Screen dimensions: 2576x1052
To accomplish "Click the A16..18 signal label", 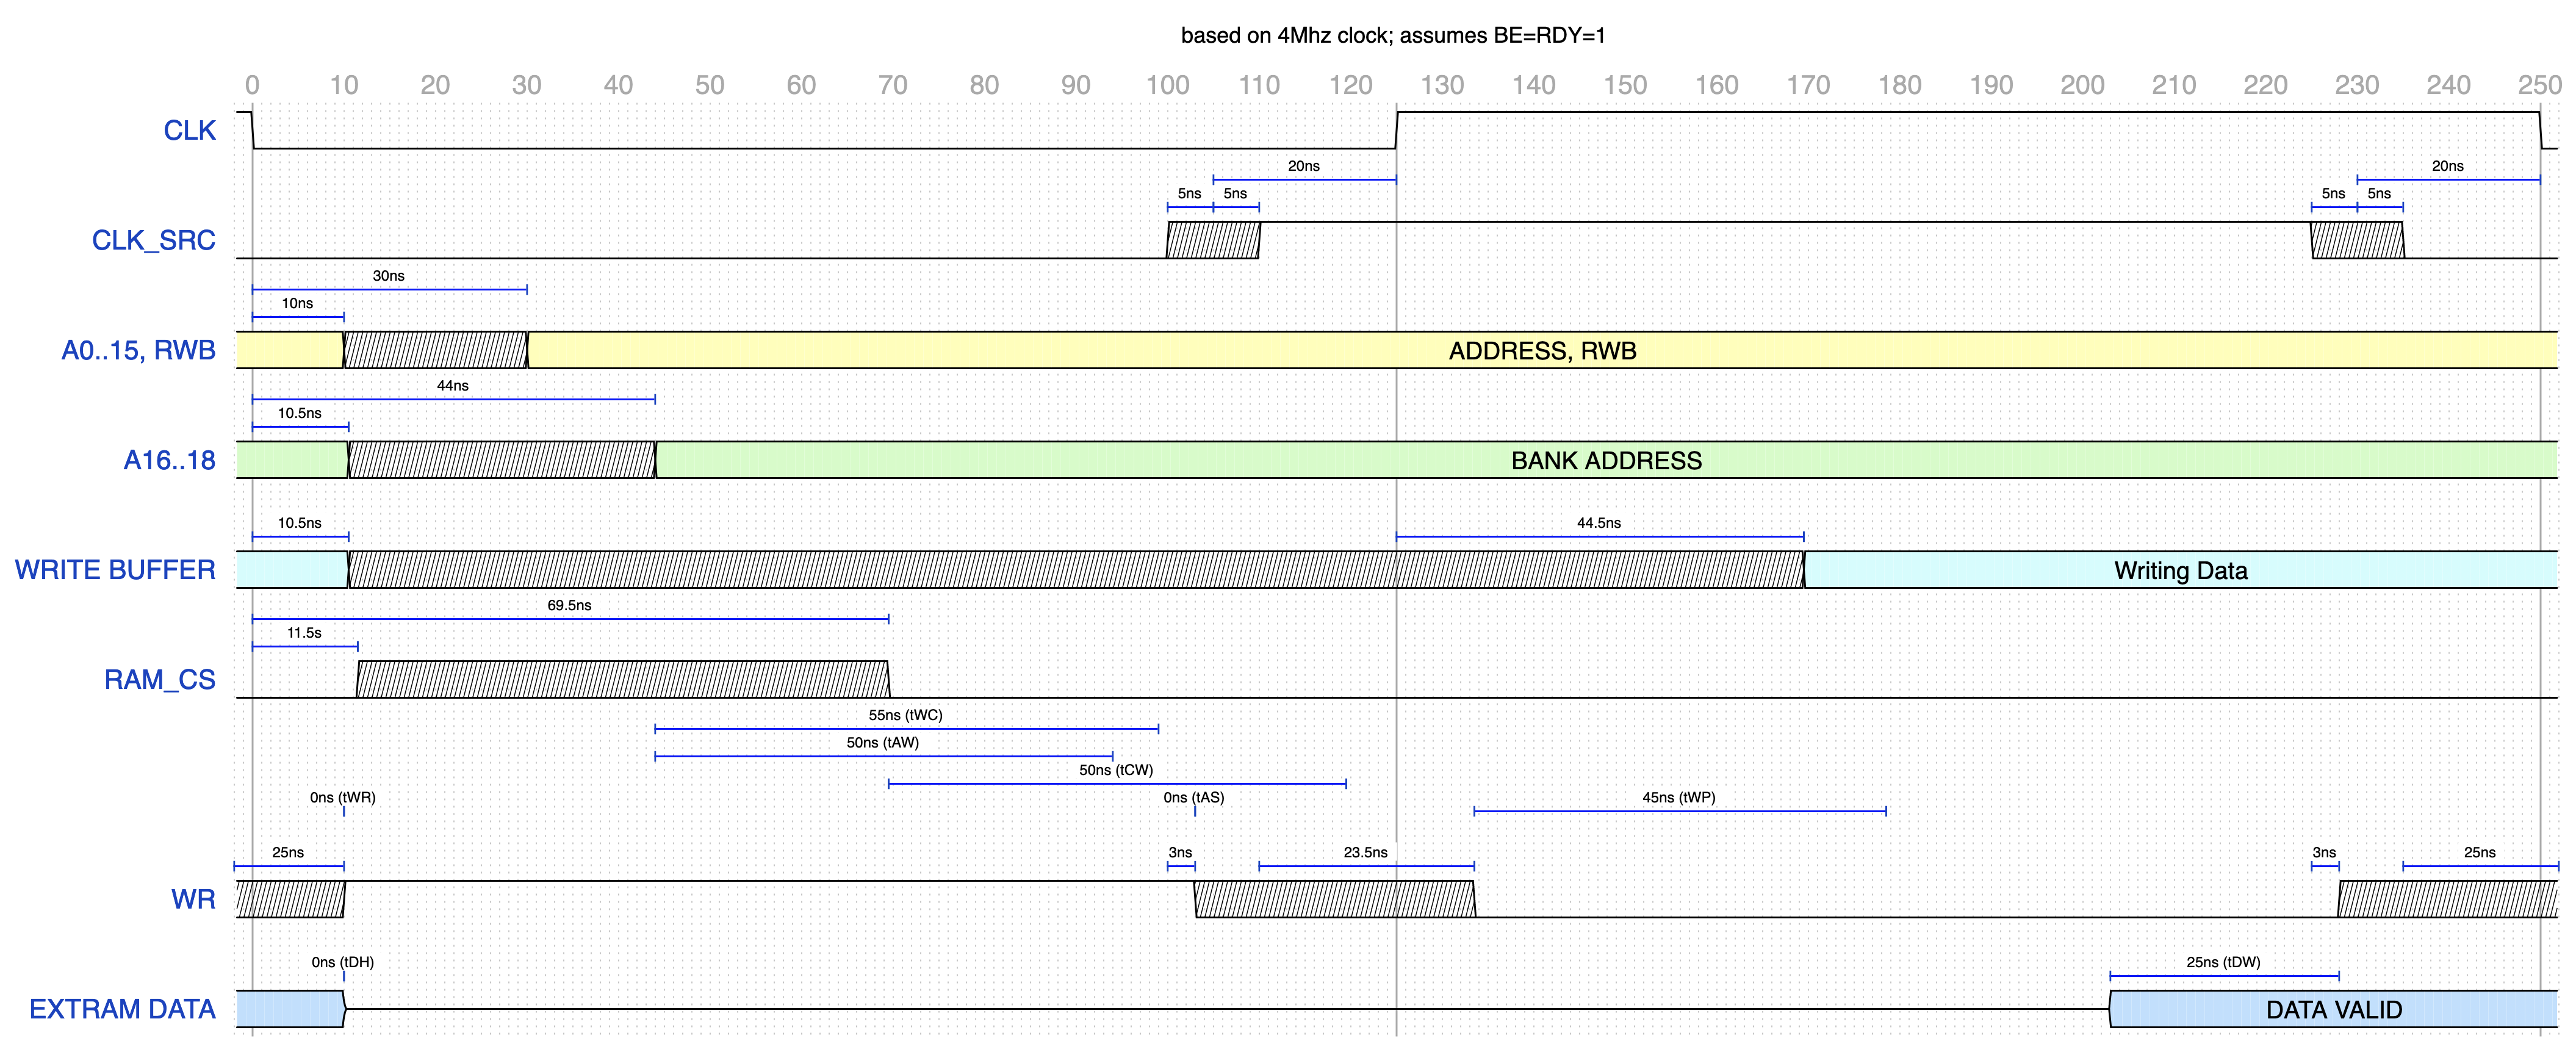I will (169, 461).
